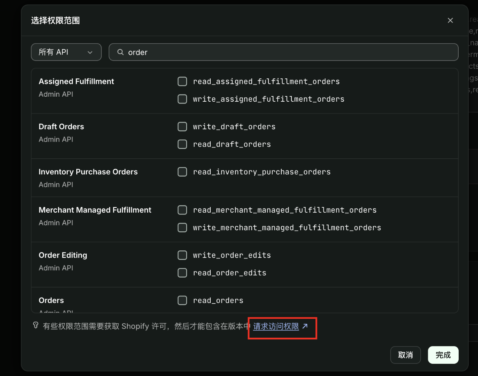Select write_merchant_managed_fulfillment_orders checkbox
This screenshot has width=478, height=376.
click(182, 228)
